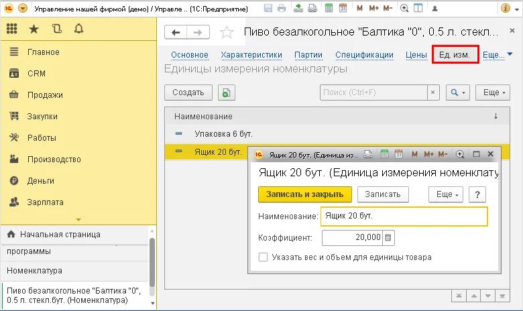The width and height of the screenshot is (523, 311).
Task: Open the Ед. изм. tab
Action: (x=455, y=54)
